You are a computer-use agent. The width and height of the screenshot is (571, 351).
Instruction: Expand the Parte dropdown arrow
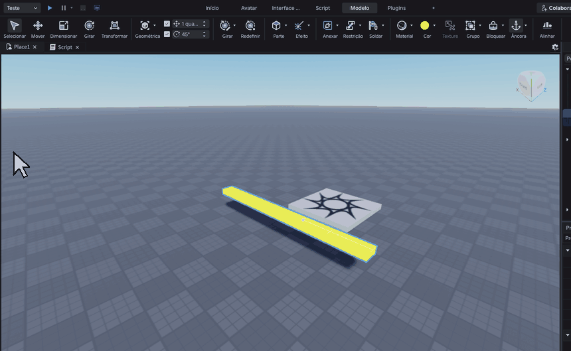[x=286, y=25]
